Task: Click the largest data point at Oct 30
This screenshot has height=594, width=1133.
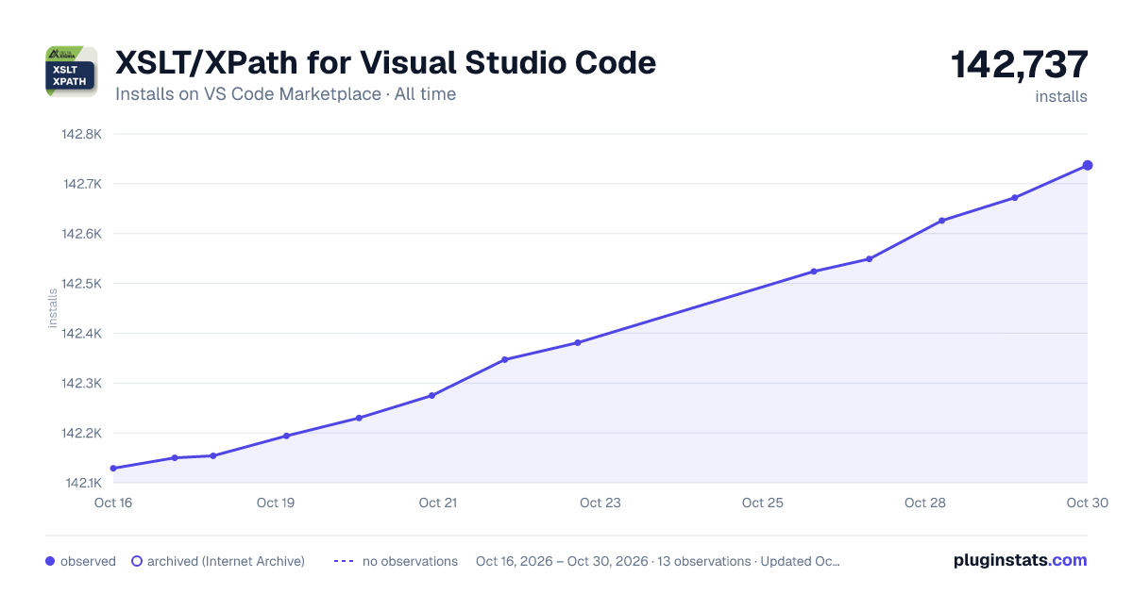Action: click(x=1088, y=166)
